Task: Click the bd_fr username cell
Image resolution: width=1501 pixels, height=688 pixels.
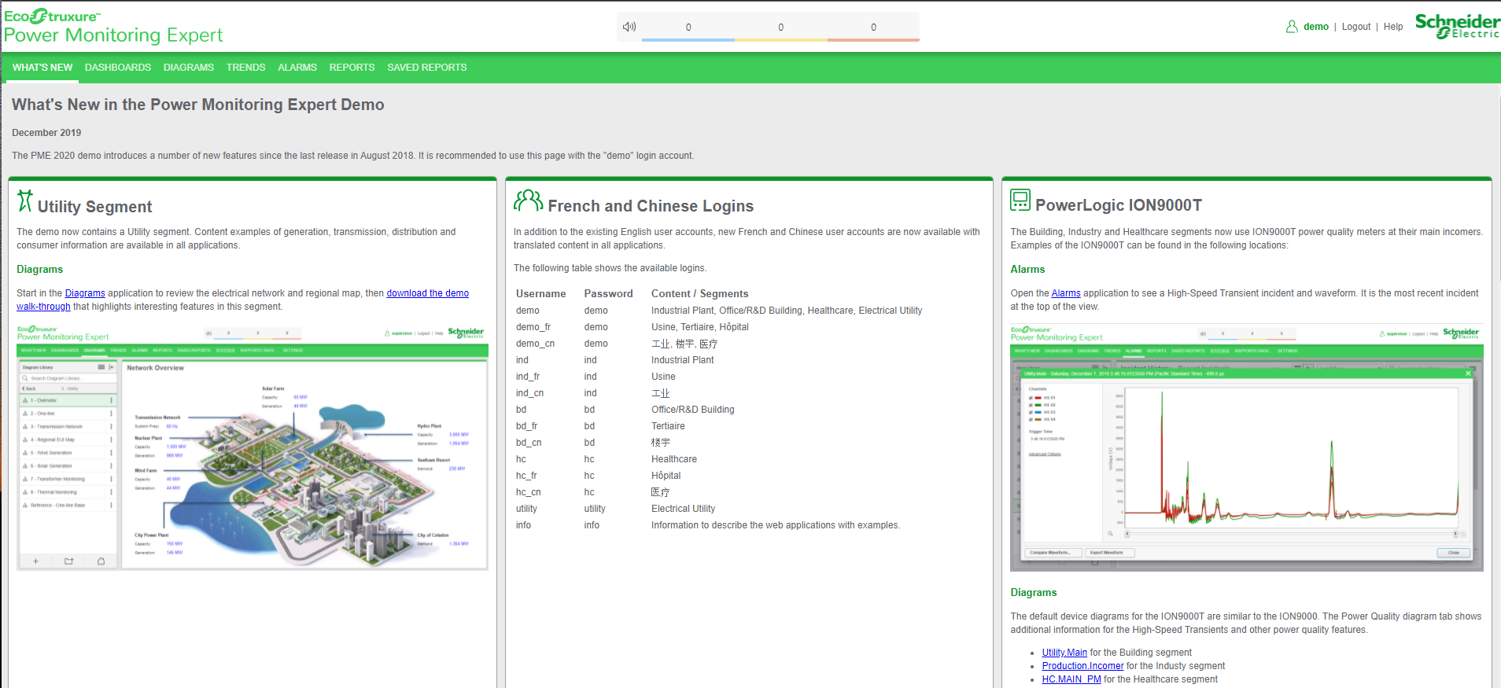Action: [526, 426]
